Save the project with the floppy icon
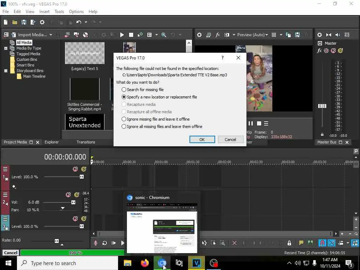 click(x=24, y=22)
